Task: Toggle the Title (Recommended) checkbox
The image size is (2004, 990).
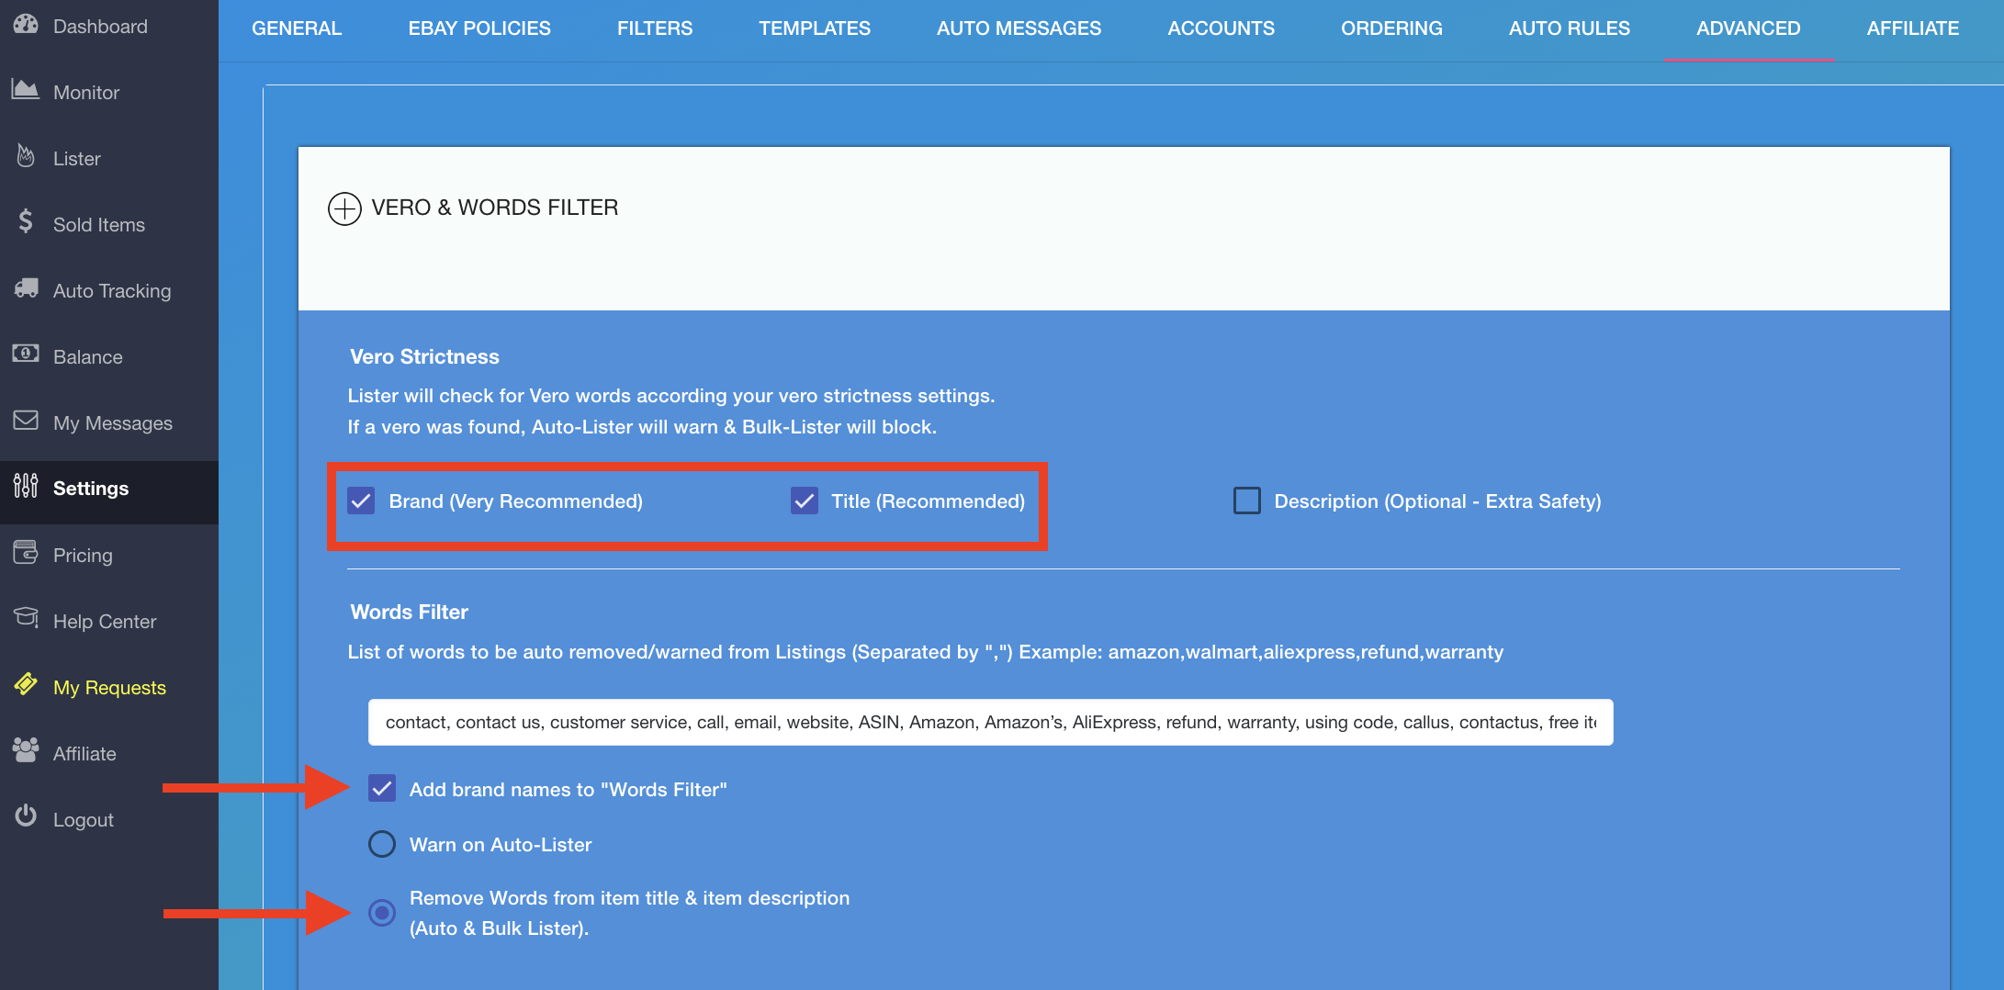Action: pyautogui.click(x=805, y=501)
